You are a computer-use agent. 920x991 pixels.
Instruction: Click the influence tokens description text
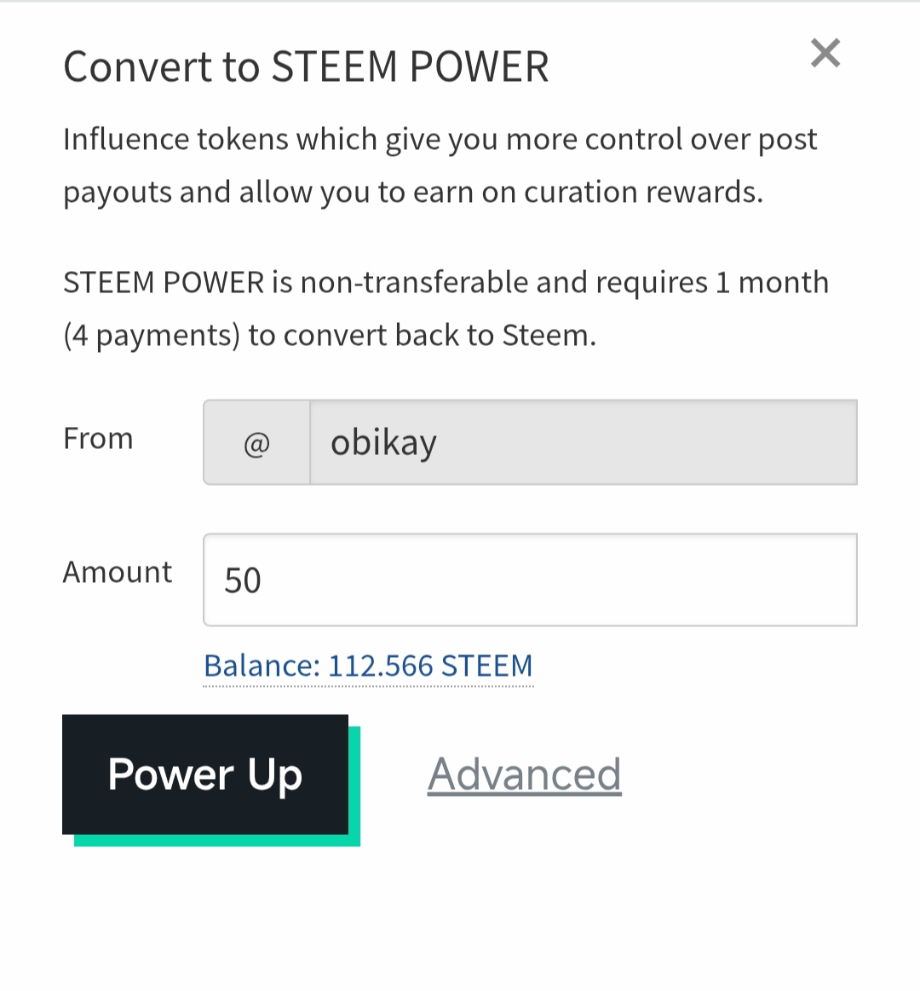440,140
